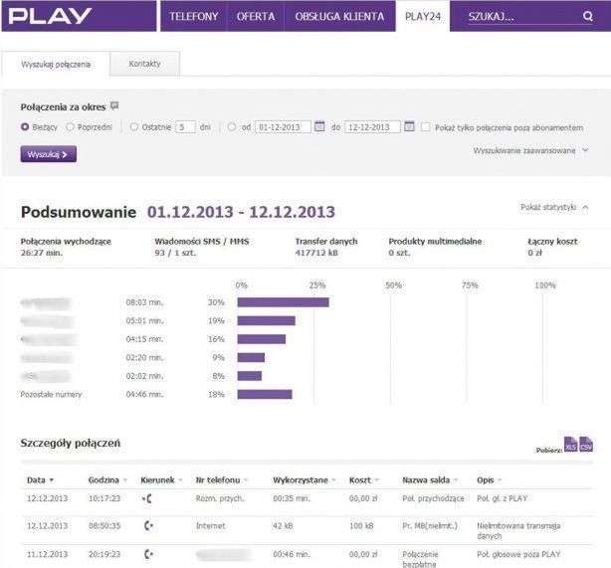Image resolution: width=611 pixels, height=568 pixels.
Task: Download call details as XLS
Action: click(571, 445)
